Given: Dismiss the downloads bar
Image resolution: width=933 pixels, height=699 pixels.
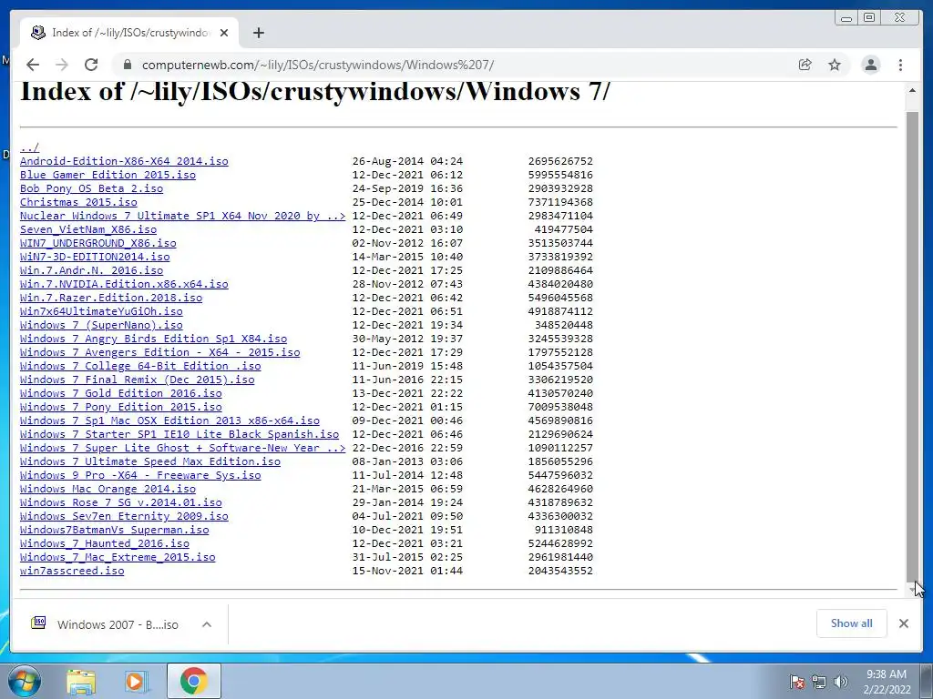Looking at the screenshot, I should click(903, 623).
